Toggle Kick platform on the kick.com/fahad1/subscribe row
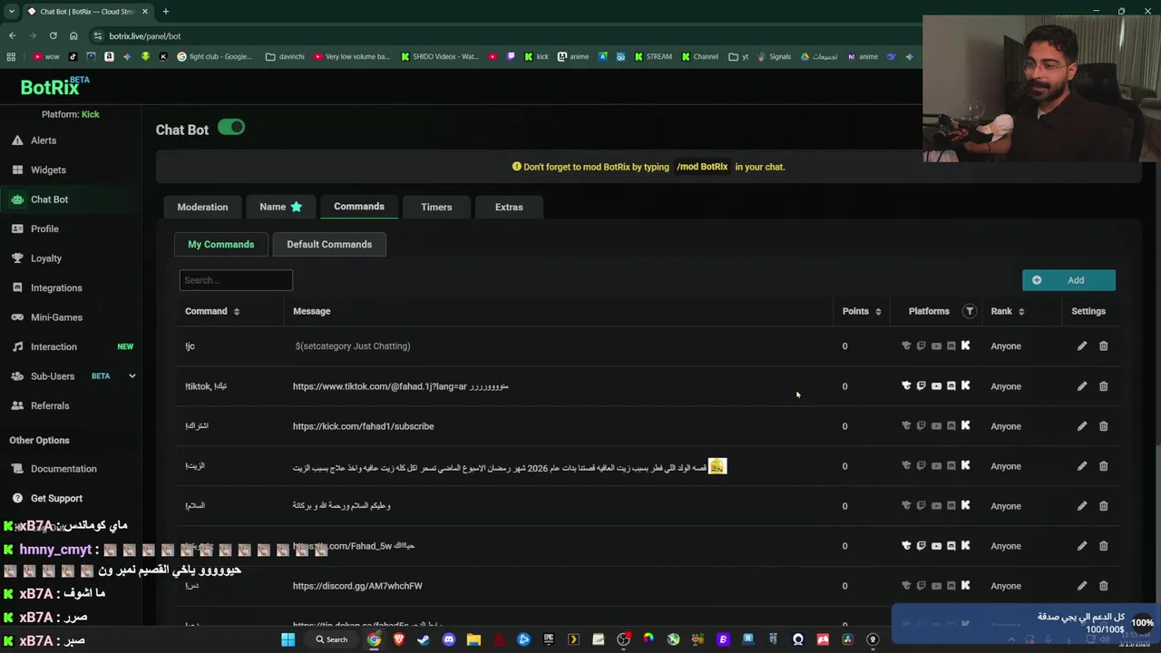The height and width of the screenshot is (653, 1161). [965, 425]
